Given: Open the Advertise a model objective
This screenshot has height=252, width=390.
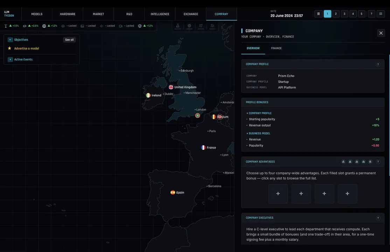Looking at the screenshot, I should coord(27,49).
